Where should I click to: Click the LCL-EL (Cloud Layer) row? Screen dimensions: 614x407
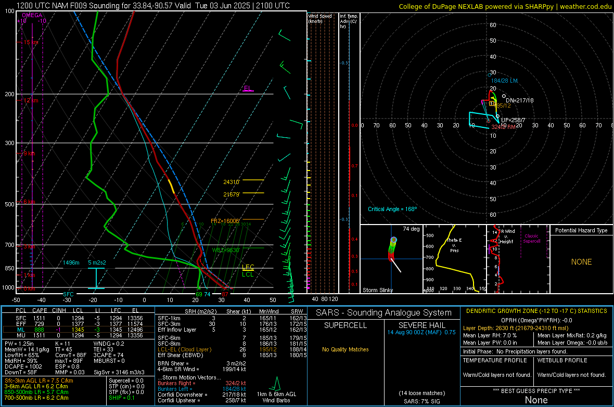tap(232, 349)
